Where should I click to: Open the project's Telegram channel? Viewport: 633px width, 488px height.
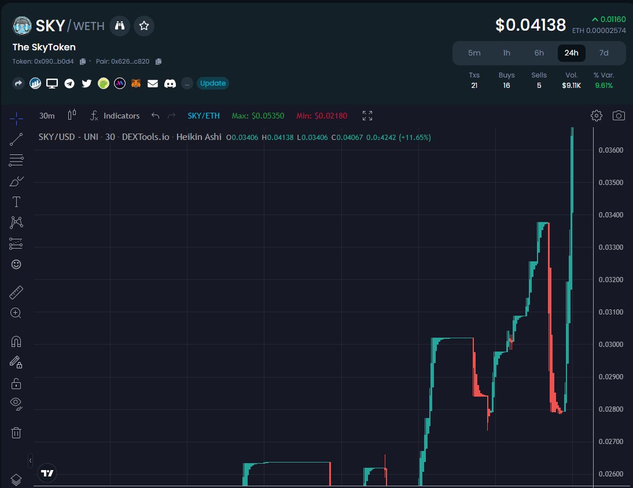click(69, 83)
